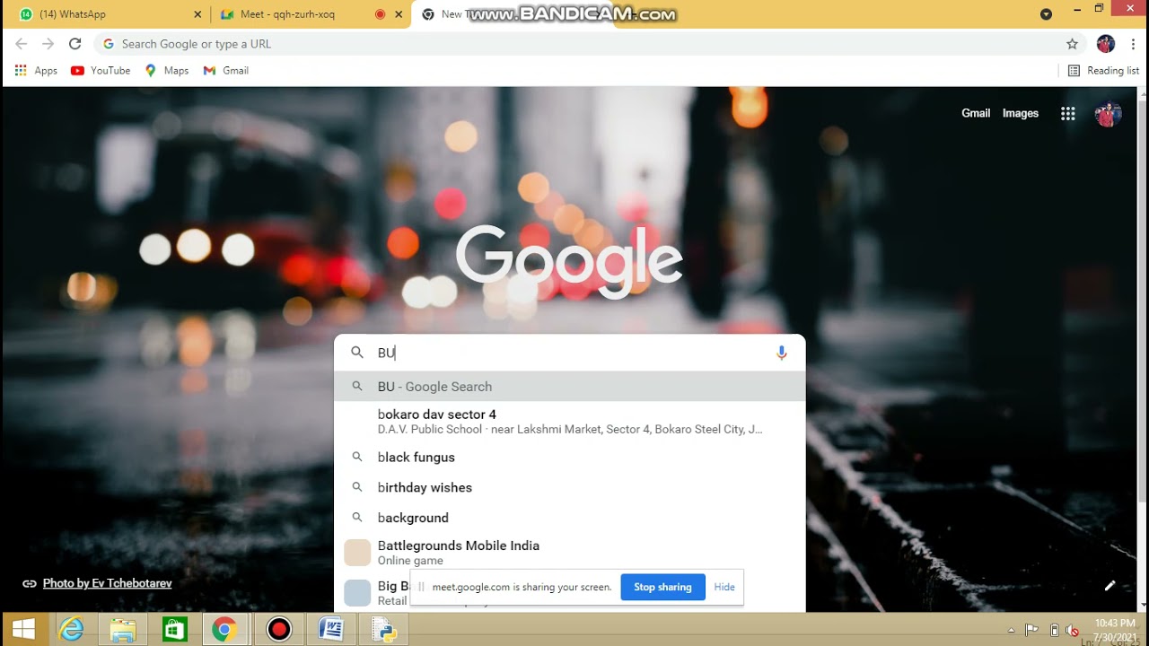Select 'black fungus' suggestion

(570, 458)
